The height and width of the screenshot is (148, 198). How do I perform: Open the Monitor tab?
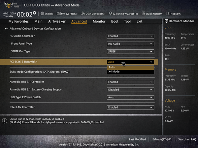[x=99, y=21]
